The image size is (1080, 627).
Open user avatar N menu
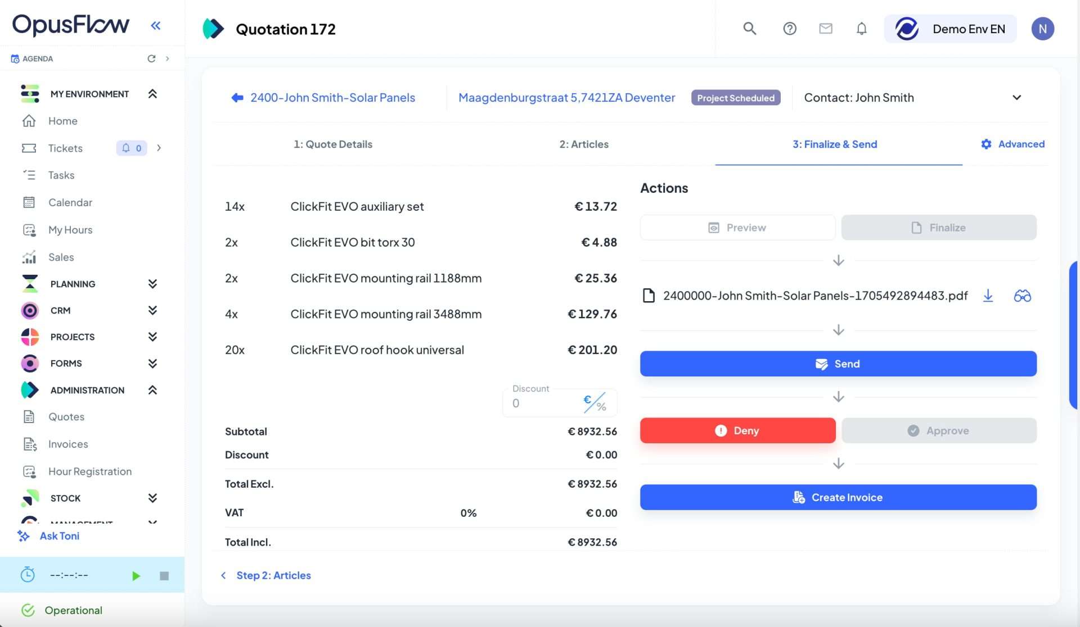coord(1042,29)
